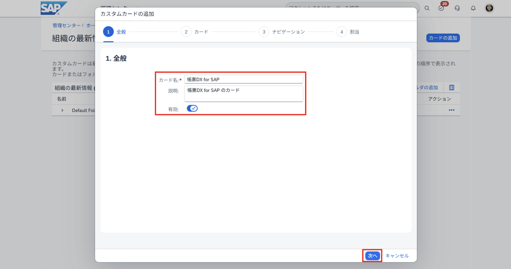Open to-do list icon with 20 badge
The height and width of the screenshot is (269, 511).
tap(441, 8)
